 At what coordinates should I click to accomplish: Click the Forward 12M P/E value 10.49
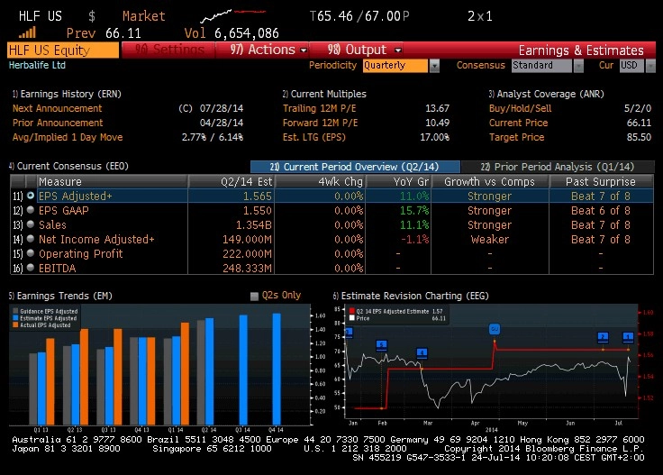click(x=437, y=123)
